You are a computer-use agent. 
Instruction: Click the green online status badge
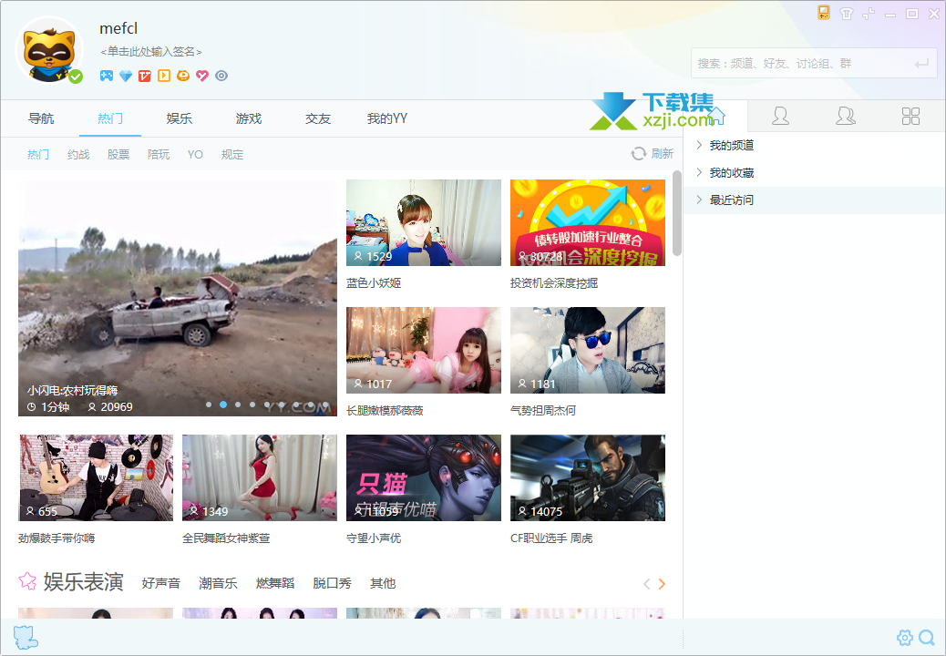[x=76, y=77]
